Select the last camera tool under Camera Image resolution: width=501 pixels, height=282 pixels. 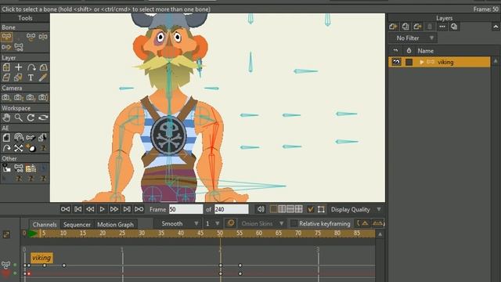click(x=43, y=97)
